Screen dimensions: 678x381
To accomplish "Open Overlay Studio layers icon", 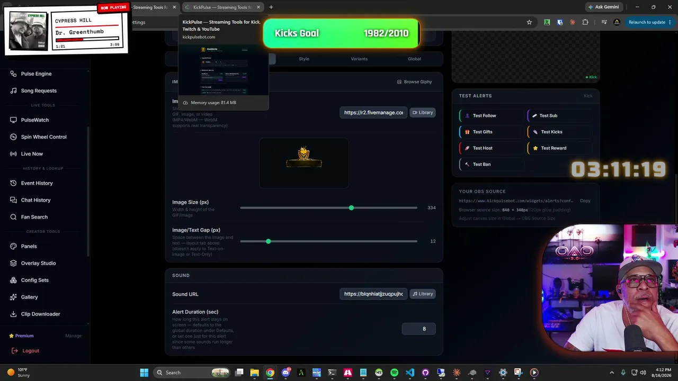I will [x=14, y=263].
